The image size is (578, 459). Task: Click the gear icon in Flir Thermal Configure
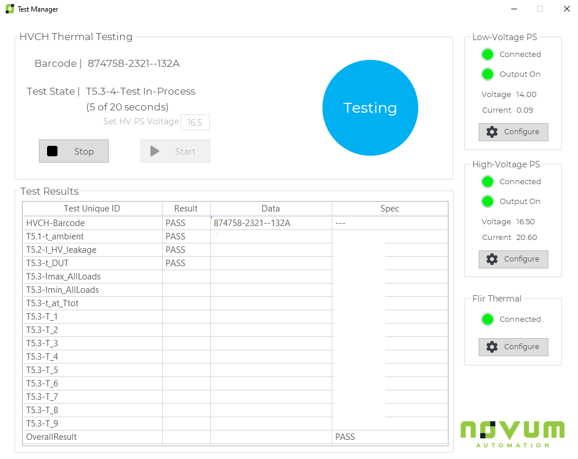point(492,347)
